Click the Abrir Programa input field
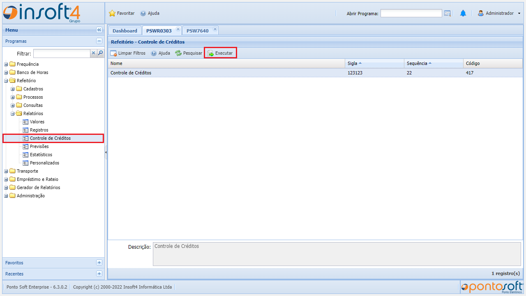The height and width of the screenshot is (296, 526). 411,14
